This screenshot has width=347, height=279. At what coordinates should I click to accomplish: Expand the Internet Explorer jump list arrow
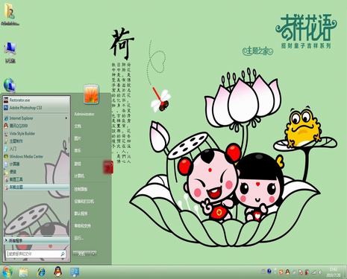point(66,118)
